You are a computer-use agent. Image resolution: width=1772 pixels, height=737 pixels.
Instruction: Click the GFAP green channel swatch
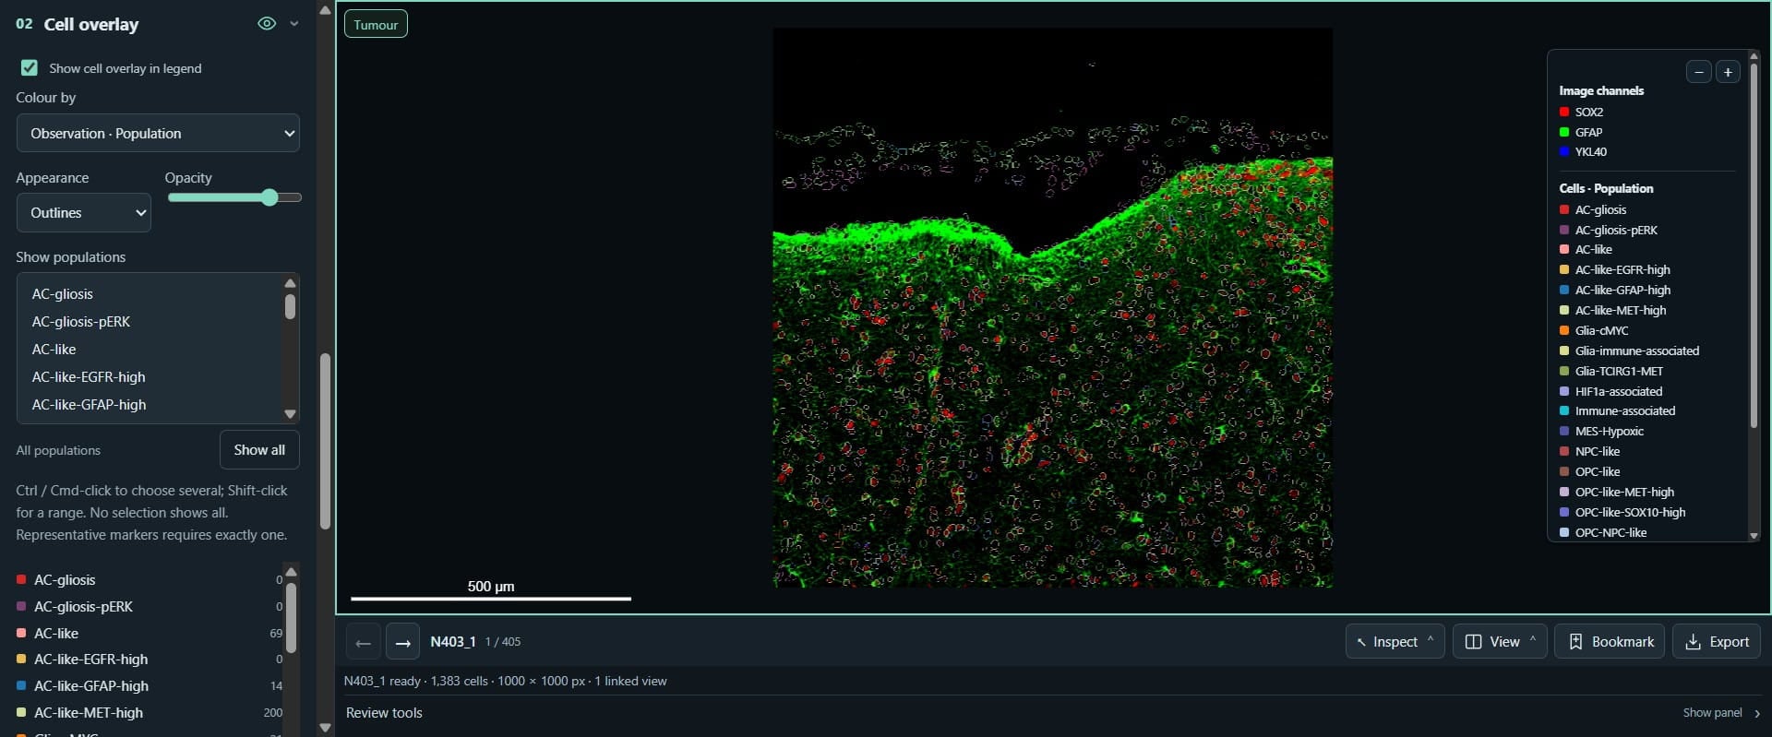1564,132
